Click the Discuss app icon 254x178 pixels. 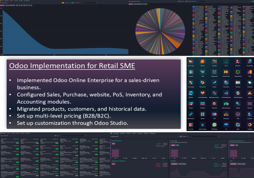tap(203, 61)
